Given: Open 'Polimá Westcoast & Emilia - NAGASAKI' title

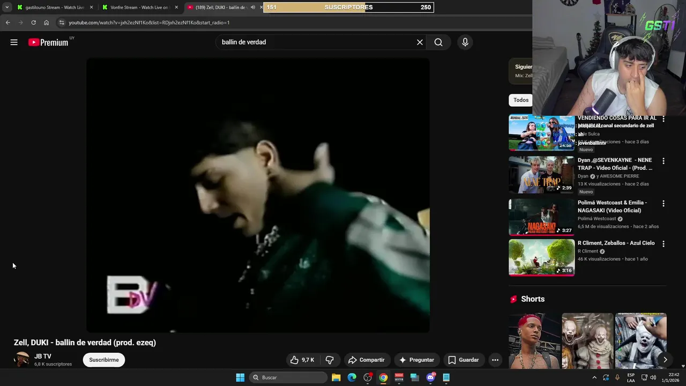Looking at the screenshot, I should [x=612, y=206].
